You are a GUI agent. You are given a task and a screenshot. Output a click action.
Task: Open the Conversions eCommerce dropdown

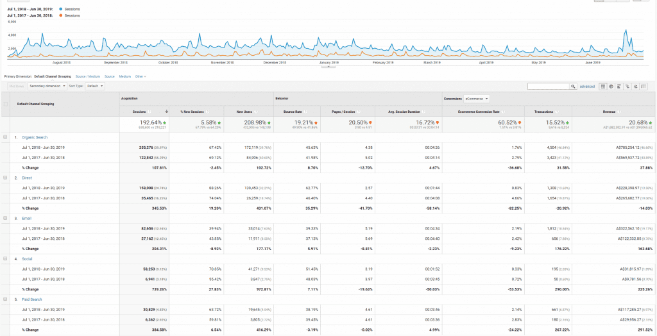click(477, 98)
